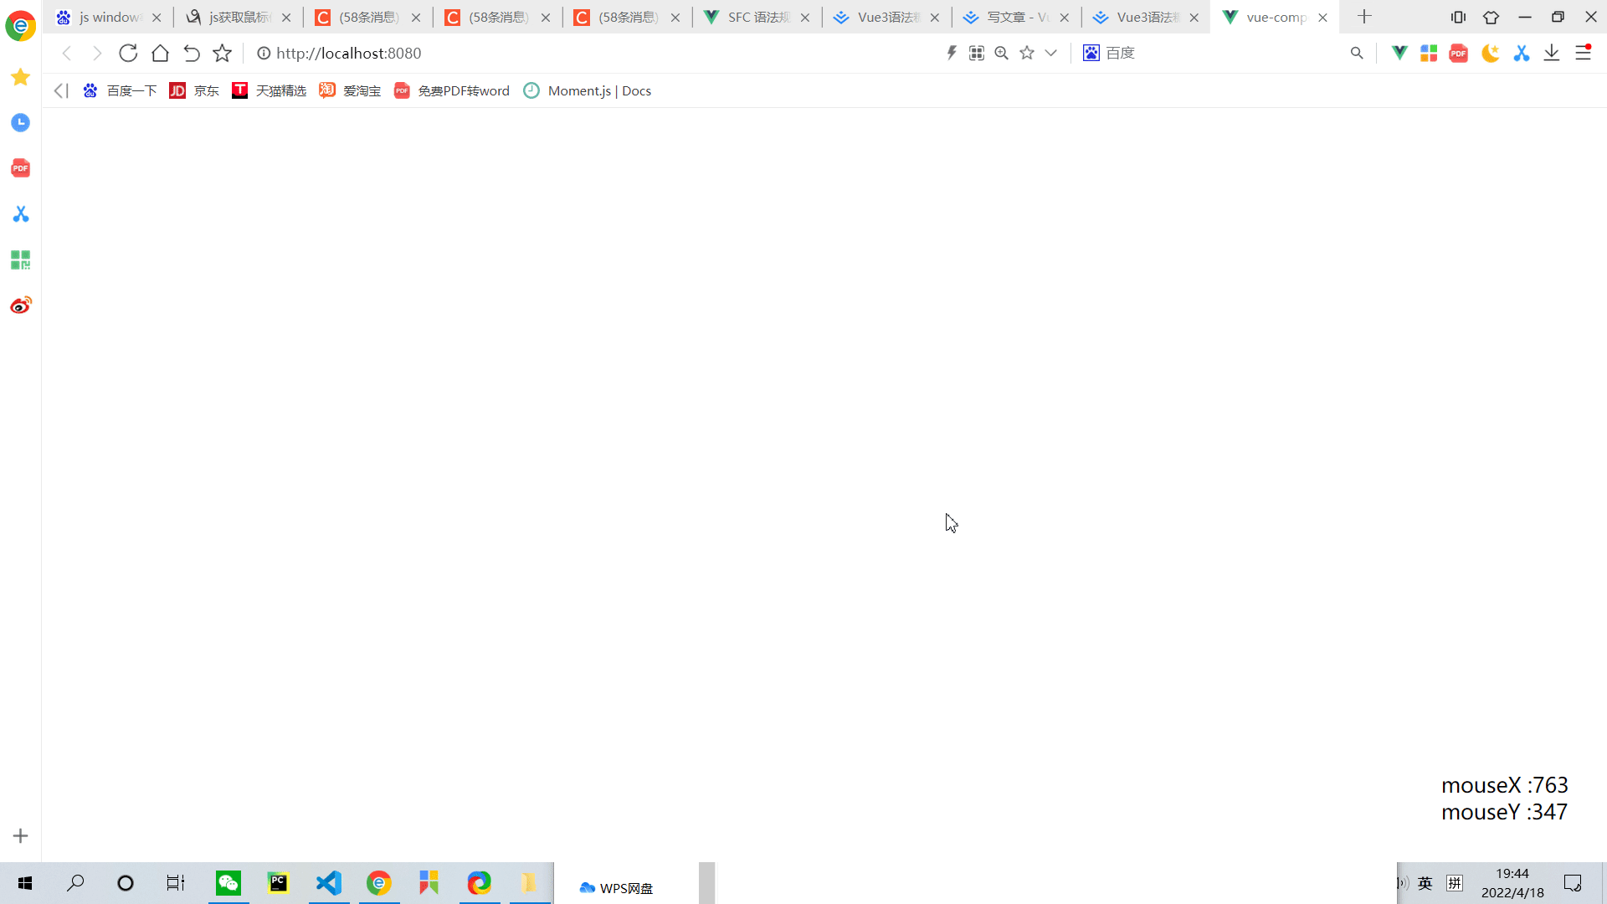This screenshot has height=904, width=1607.
Task: Open the favorites star in the left sidebar
Action: (20, 77)
